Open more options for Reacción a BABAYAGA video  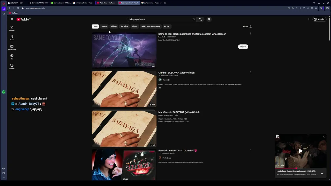[x=251, y=150]
